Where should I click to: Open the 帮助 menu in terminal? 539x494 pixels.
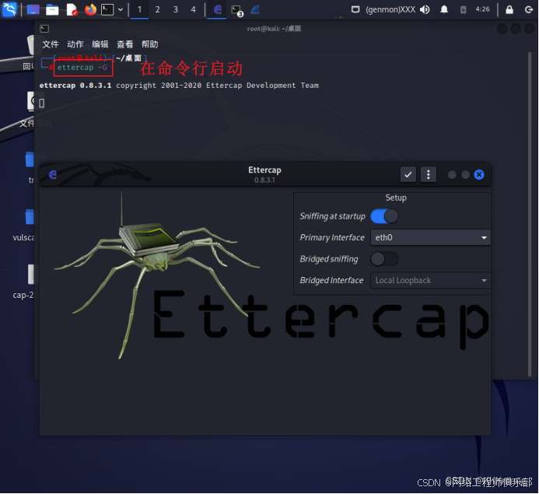pos(150,44)
